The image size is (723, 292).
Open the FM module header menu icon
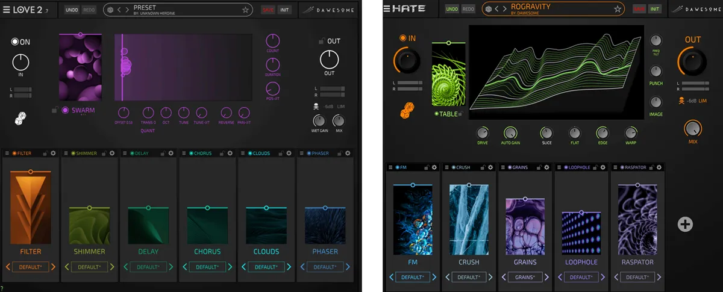[390, 167]
